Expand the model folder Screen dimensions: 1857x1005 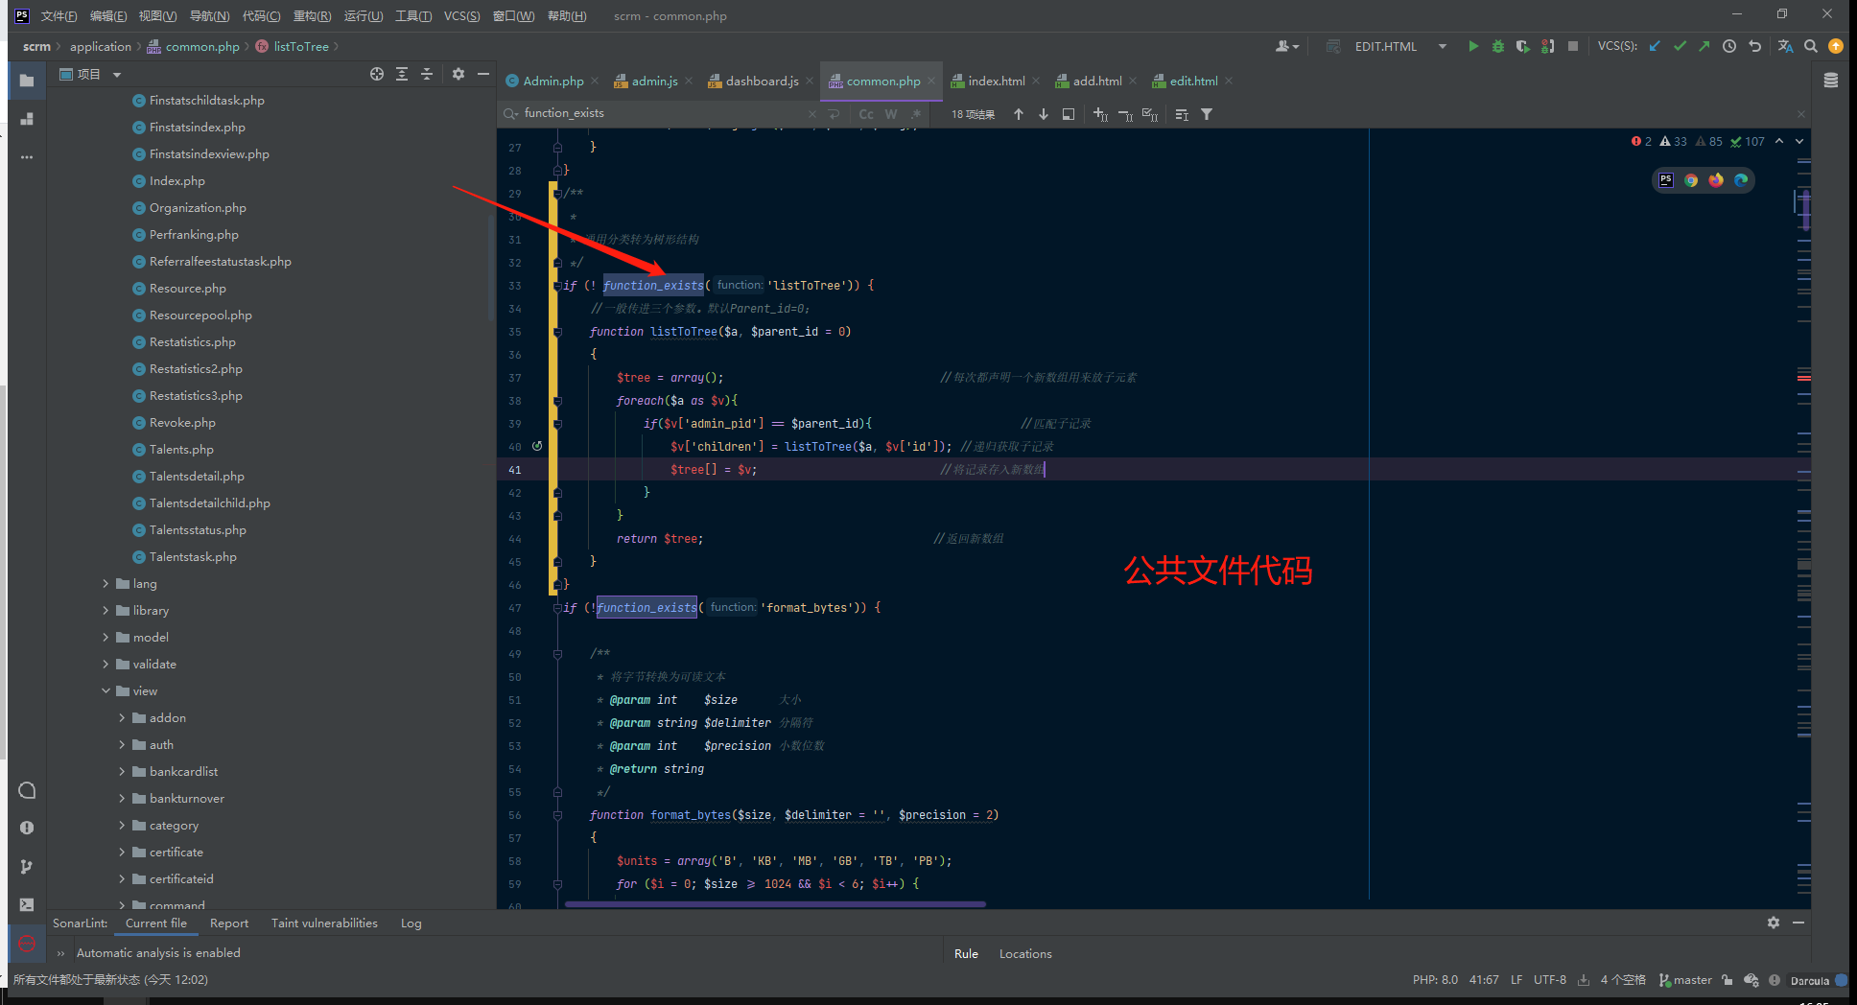pyautogui.click(x=106, y=637)
